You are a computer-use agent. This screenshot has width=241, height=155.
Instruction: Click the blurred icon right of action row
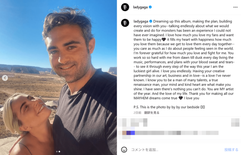235,122
